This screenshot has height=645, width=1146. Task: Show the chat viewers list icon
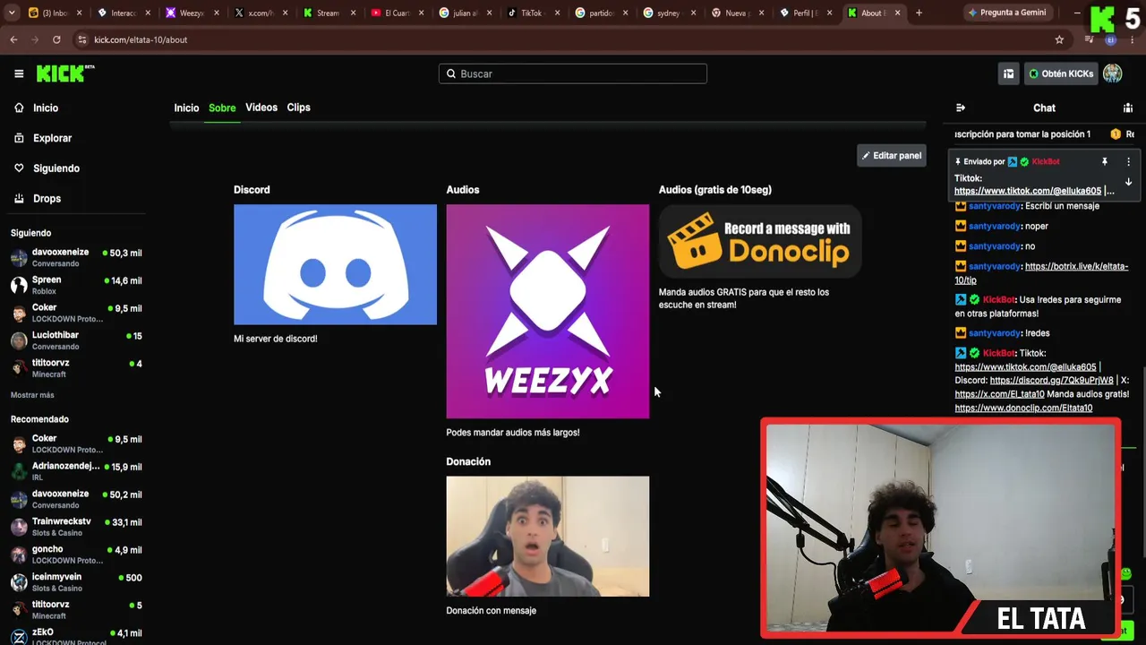click(x=1127, y=107)
